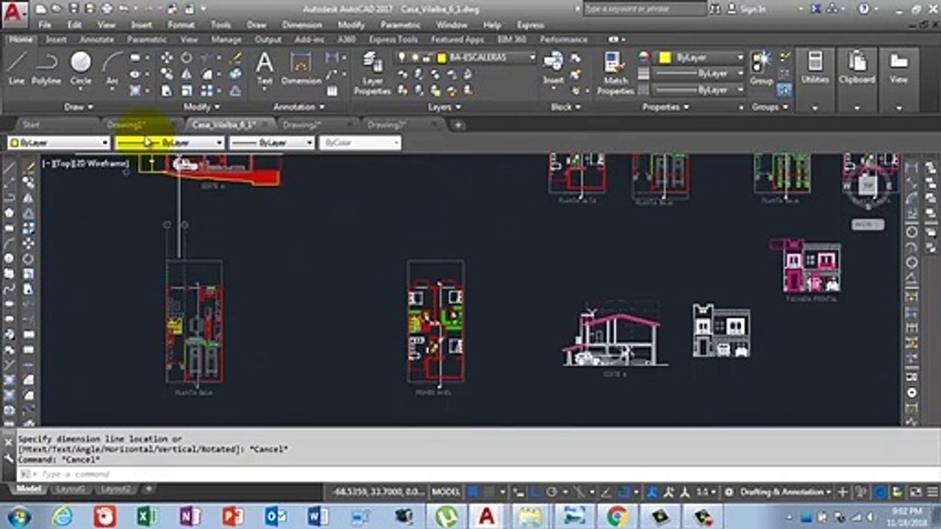Add a new drawing tab with plus button
This screenshot has width=941, height=529.
(x=457, y=125)
